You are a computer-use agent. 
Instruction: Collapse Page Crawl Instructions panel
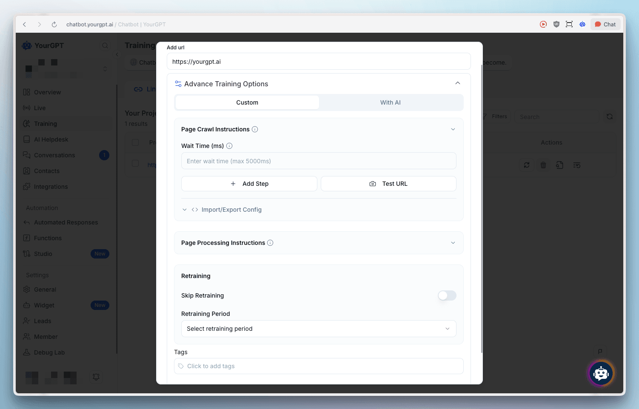(453, 129)
